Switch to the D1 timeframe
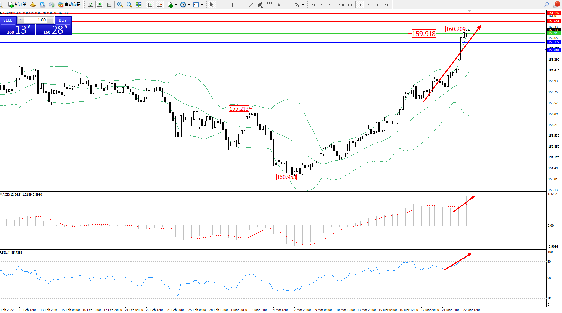 368,5
